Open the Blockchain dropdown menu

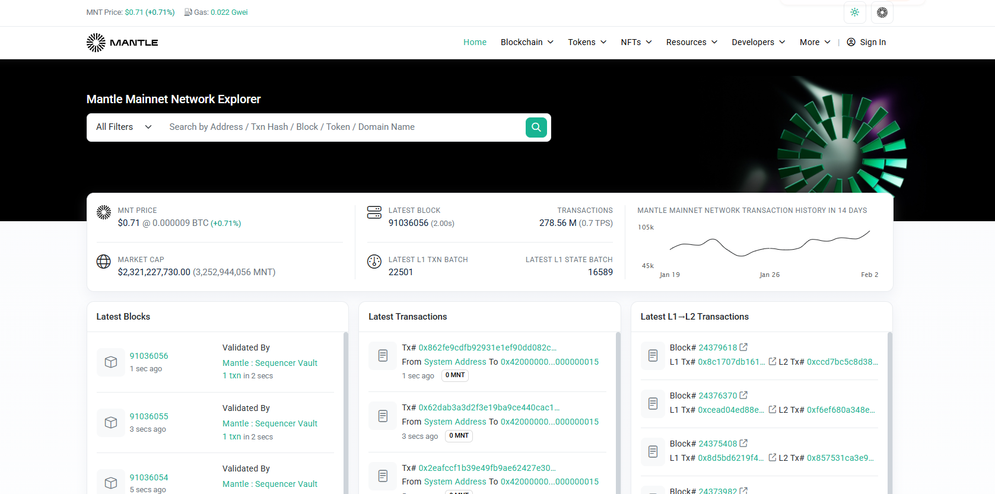[527, 42]
